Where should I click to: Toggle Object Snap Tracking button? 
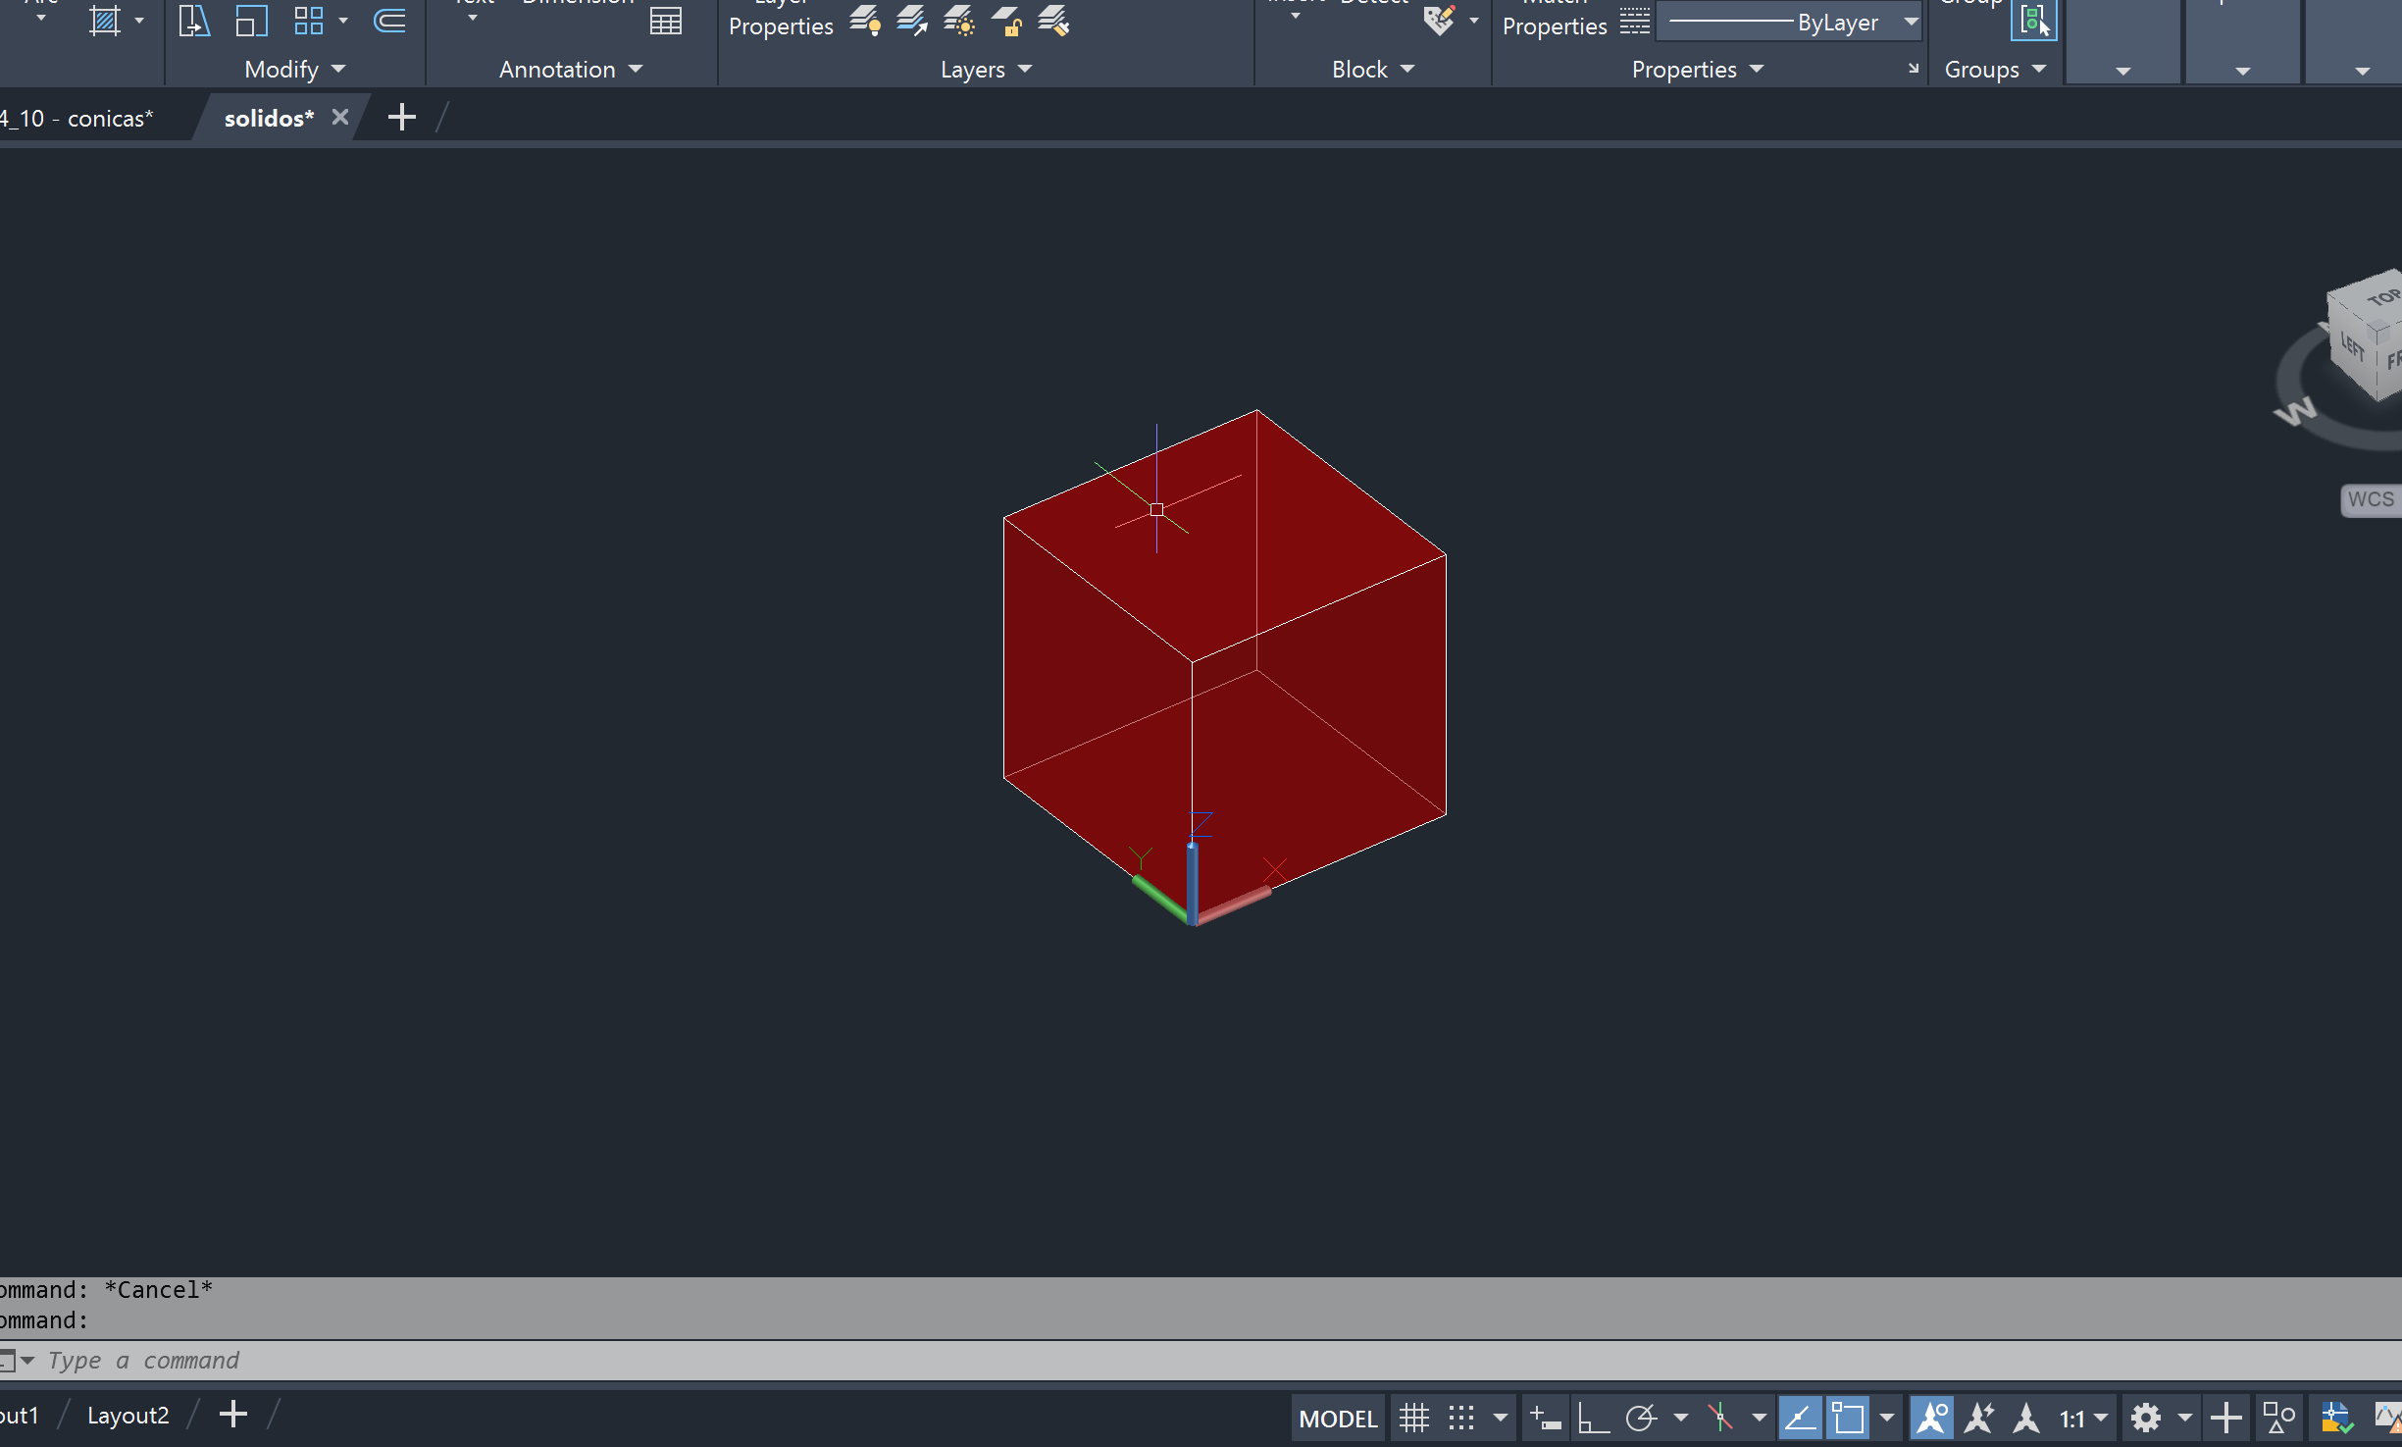click(1800, 1418)
